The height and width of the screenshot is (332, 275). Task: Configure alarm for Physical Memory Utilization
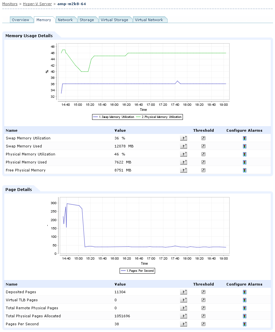point(245,154)
